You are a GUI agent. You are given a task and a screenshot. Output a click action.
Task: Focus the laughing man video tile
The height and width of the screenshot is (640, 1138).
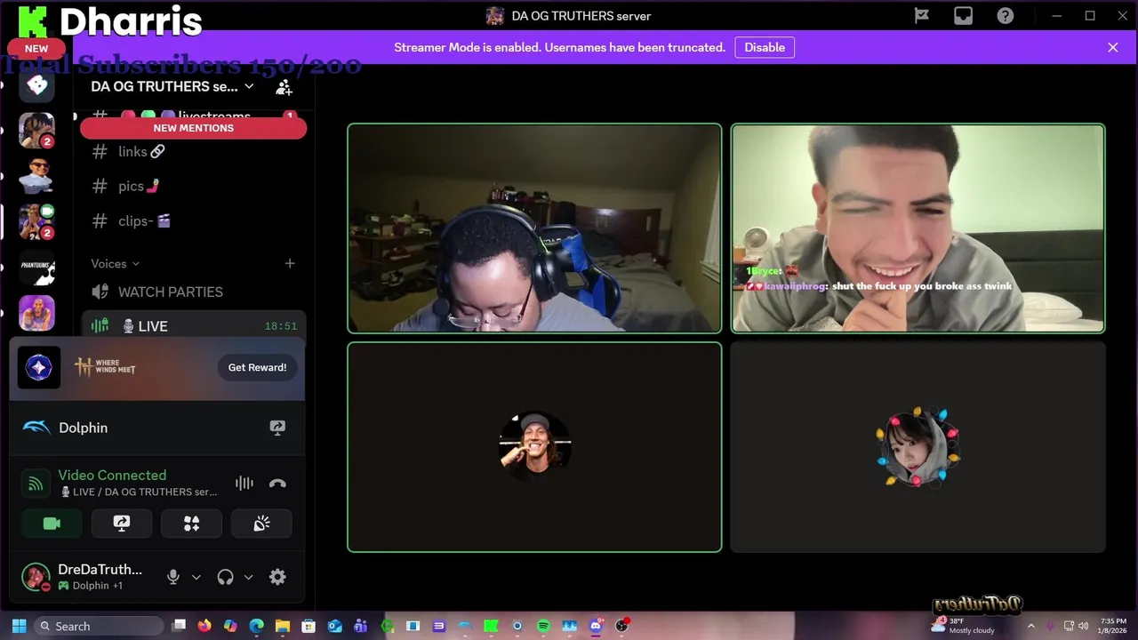point(918,228)
